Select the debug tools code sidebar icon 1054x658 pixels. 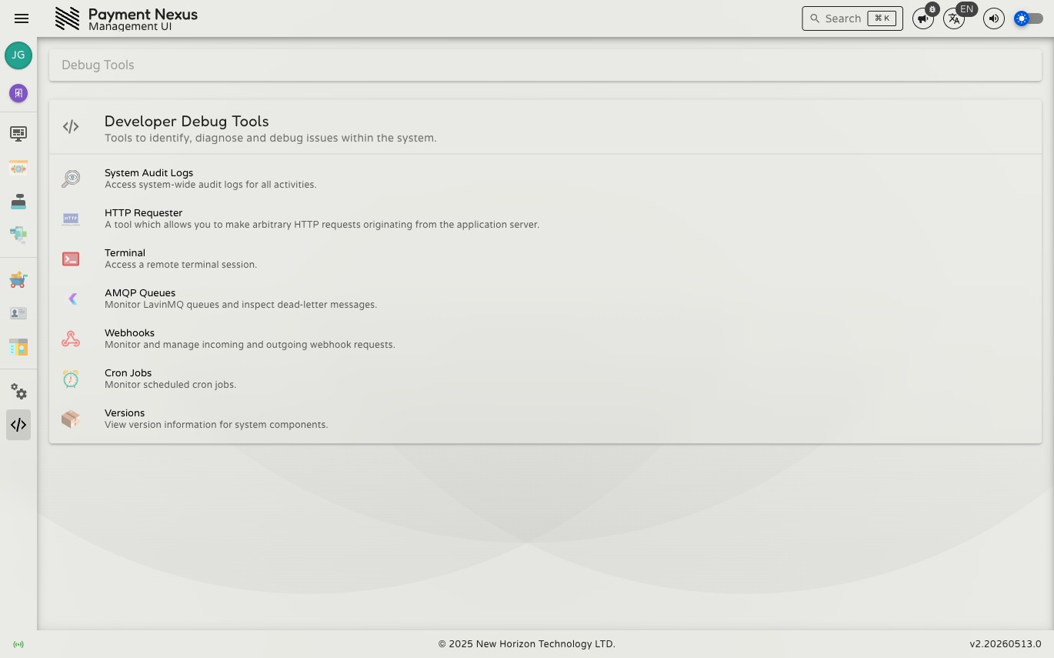pyautogui.click(x=18, y=425)
